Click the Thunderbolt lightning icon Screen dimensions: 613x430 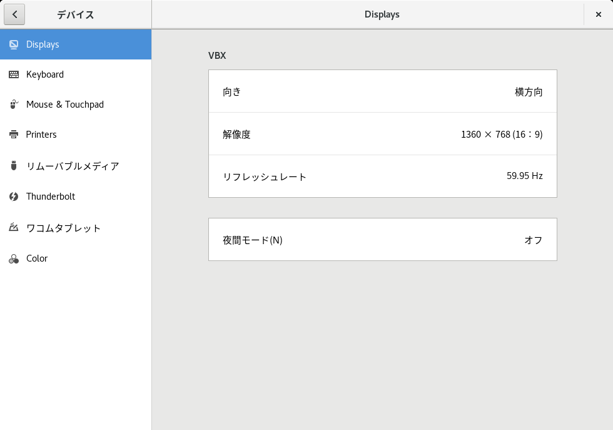coord(14,197)
